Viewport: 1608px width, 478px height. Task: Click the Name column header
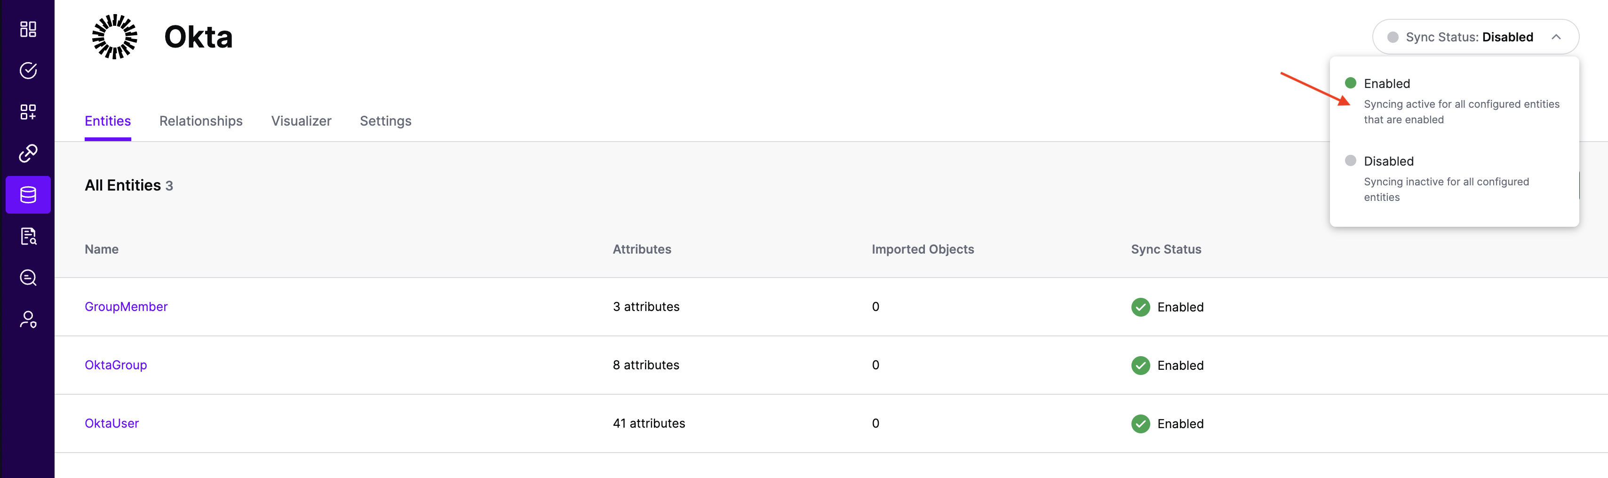101,249
